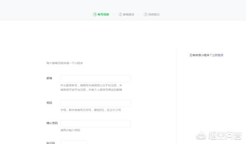This screenshot has width=246, height=144.
Task: Select the 已有微信小程序？ text
Action: coord(201,55)
